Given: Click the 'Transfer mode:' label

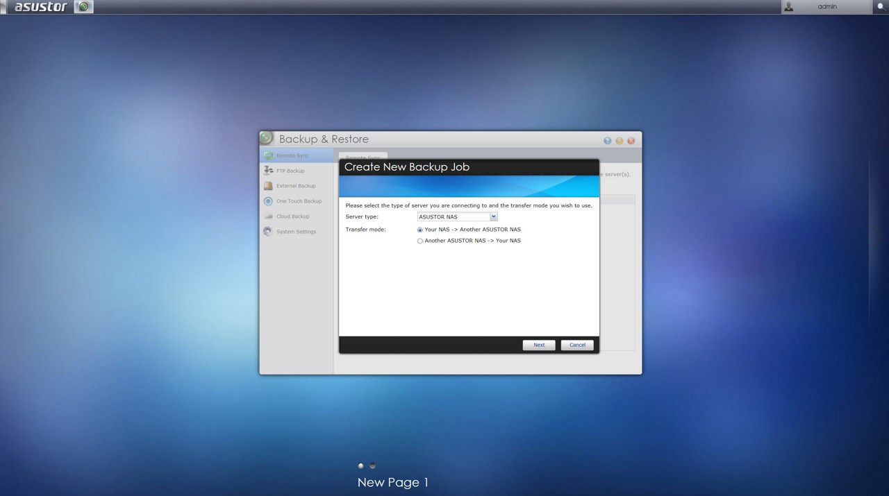Looking at the screenshot, I should tap(366, 230).
